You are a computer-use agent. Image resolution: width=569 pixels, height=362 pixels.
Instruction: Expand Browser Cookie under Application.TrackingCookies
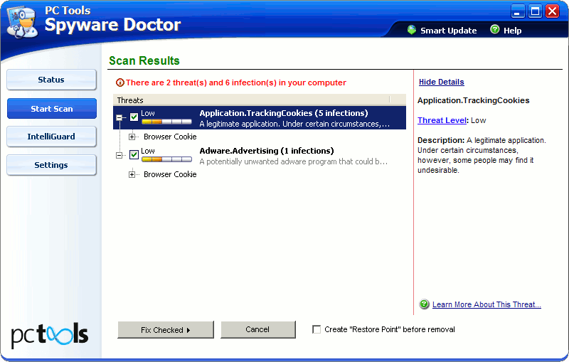tap(132, 137)
